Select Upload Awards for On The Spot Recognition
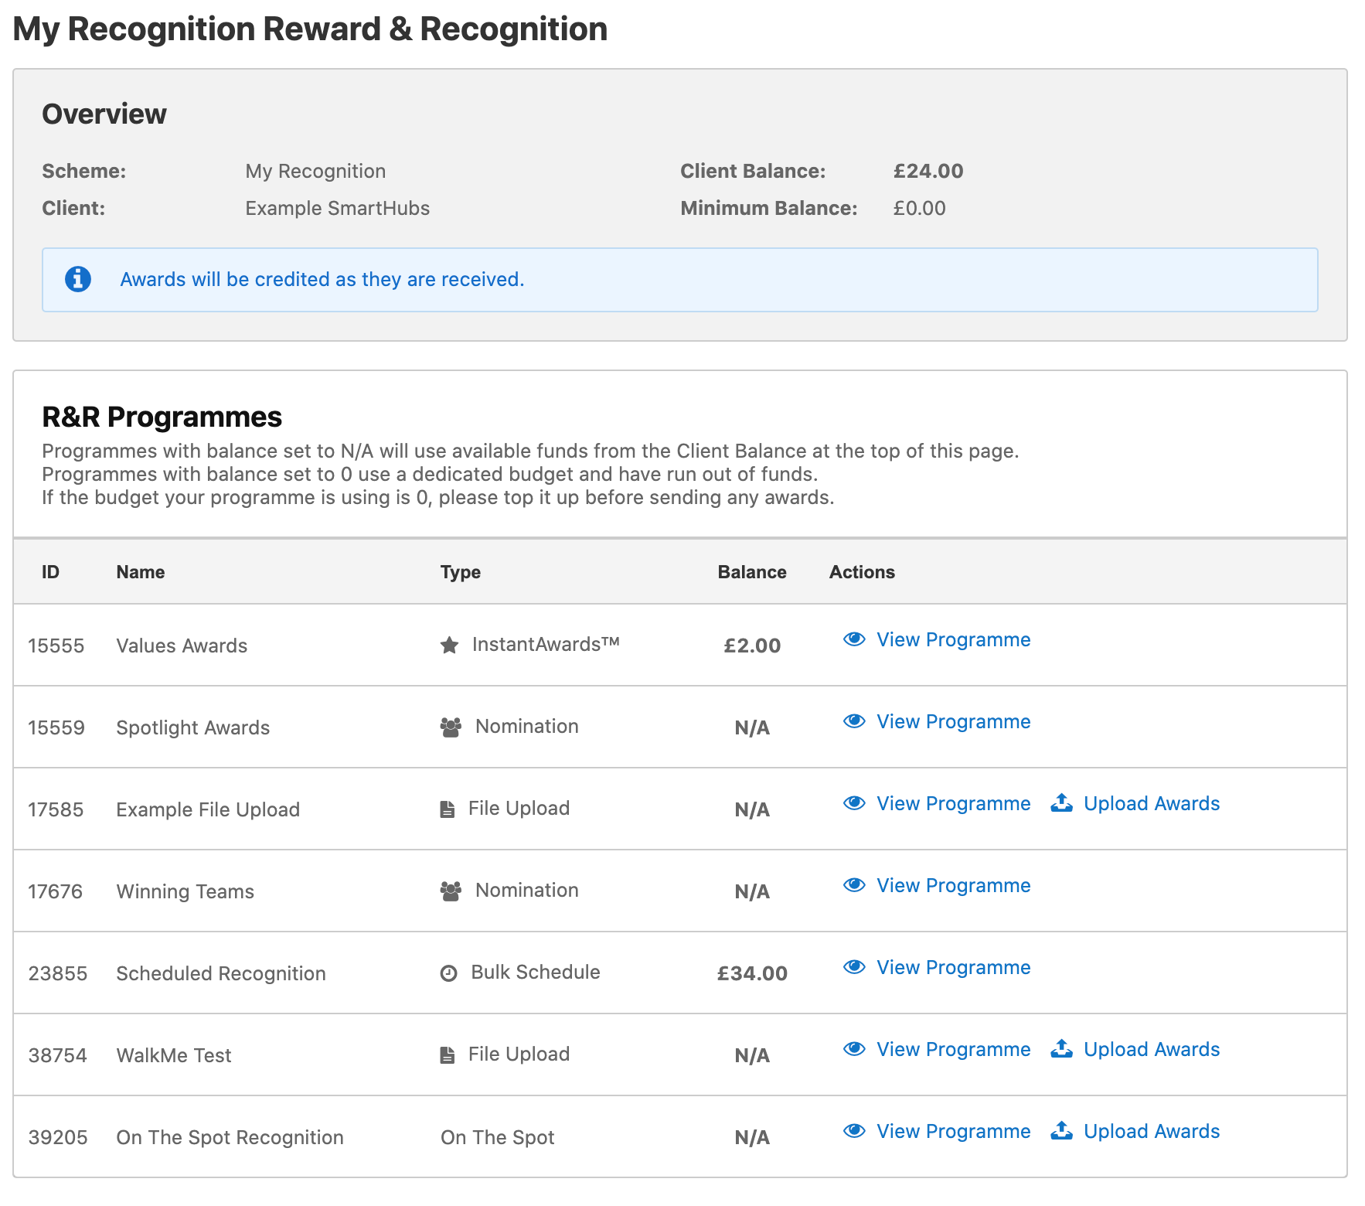This screenshot has height=1206, width=1365. tap(1151, 1131)
